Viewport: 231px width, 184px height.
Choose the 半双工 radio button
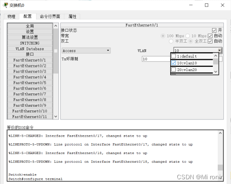171,41
